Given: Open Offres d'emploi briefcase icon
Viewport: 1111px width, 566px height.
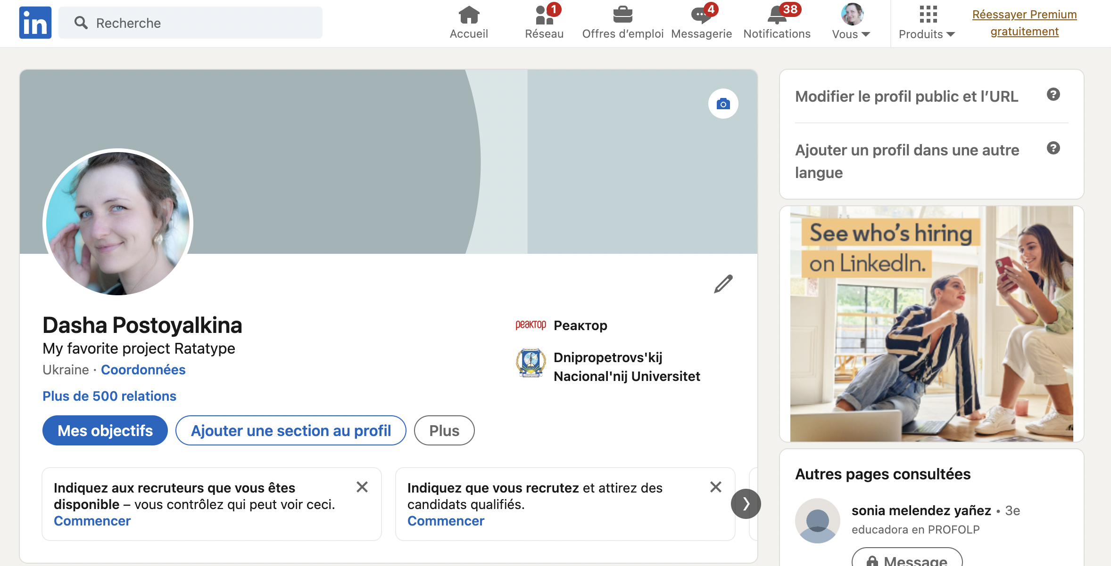Looking at the screenshot, I should click(622, 15).
